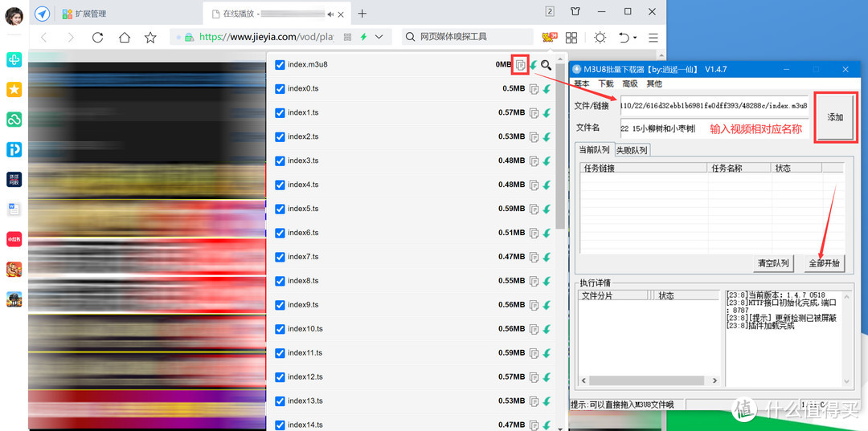Open the 其他 menu in M3U8 downloader

click(x=654, y=84)
